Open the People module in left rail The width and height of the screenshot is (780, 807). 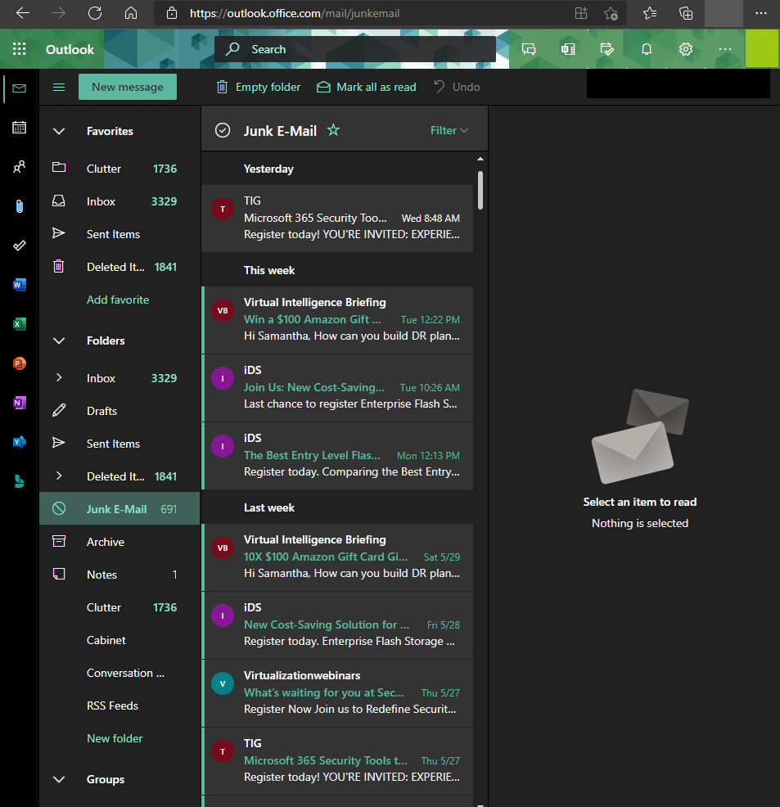[x=19, y=167]
